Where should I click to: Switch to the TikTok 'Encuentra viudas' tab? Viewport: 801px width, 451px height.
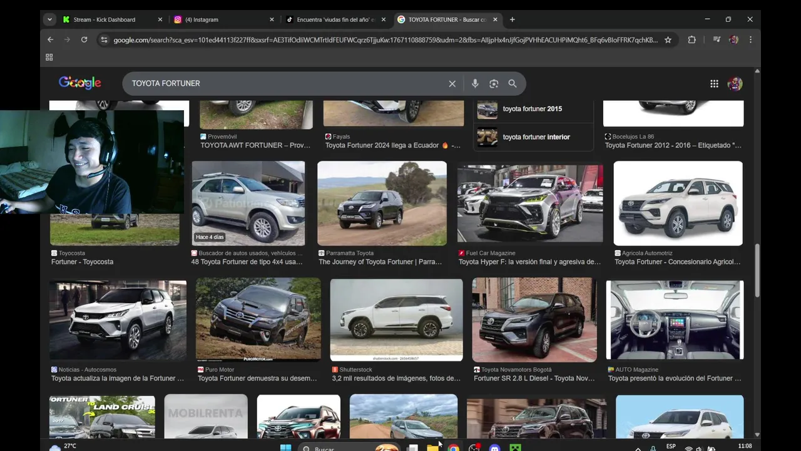[x=336, y=19]
